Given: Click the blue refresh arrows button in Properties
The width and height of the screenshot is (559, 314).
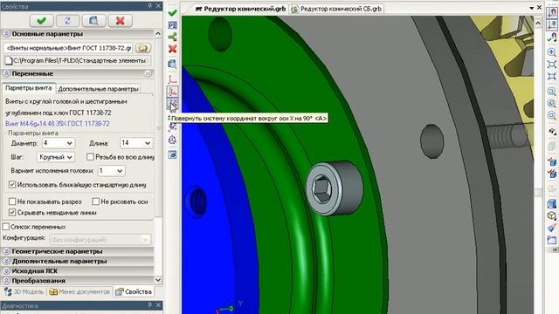Looking at the screenshot, I should [67, 21].
